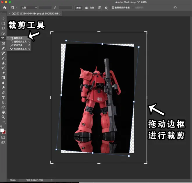
Task: Click the bottom-right crop corner handle
Action: (146, 163)
